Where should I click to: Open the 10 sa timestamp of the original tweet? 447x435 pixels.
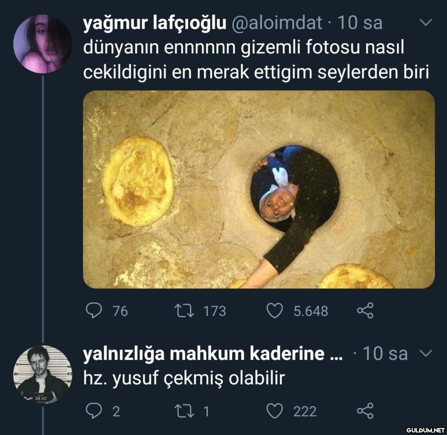click(x=360, y=23)
